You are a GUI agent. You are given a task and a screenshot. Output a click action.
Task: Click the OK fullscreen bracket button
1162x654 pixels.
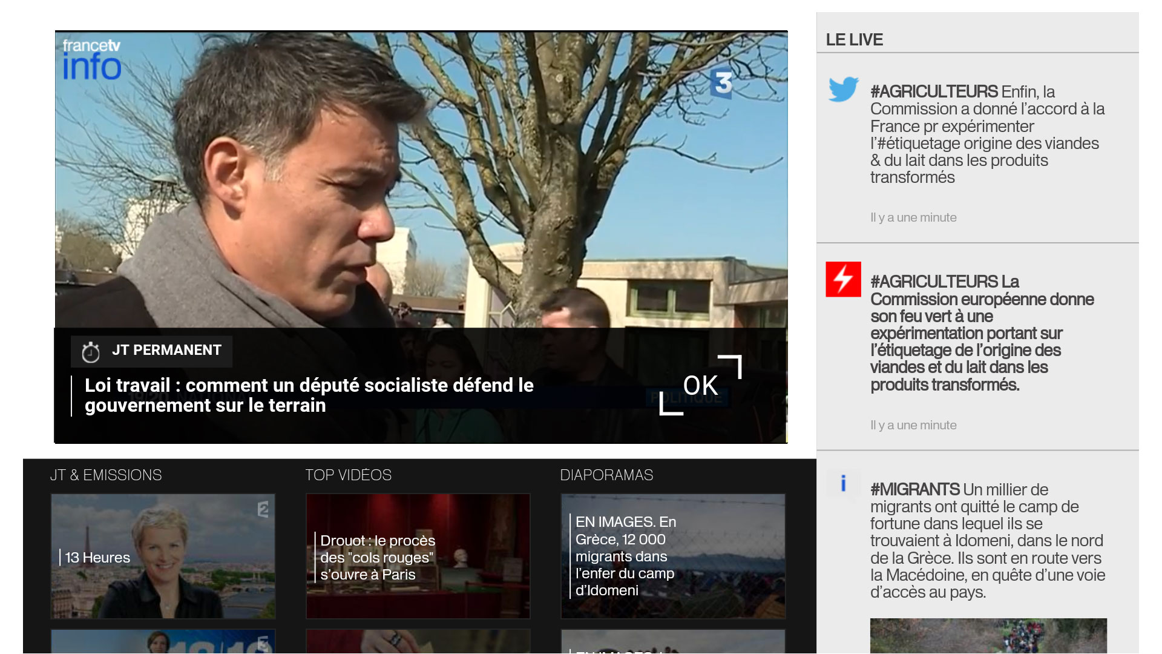pos(701,385)
